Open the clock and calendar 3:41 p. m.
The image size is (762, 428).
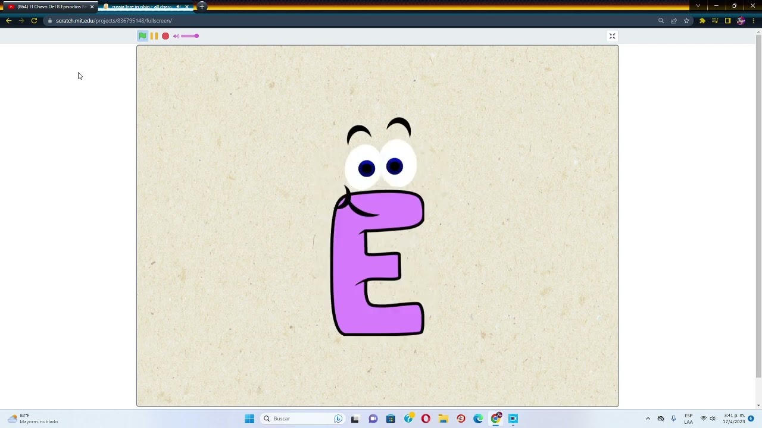[733, 418]
